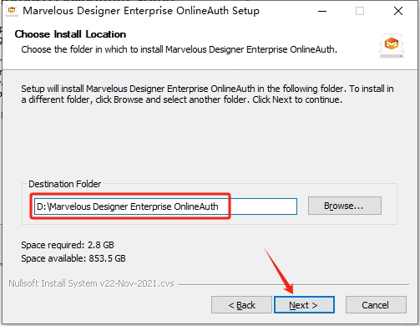Viewport: 420px width, 326px height.
Task: Close the Setup window with X
Action: (x=398, y=11)
